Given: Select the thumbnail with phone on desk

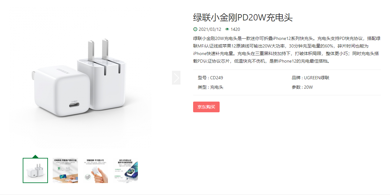Looking at the screenshot, I should tap(65, 170).
